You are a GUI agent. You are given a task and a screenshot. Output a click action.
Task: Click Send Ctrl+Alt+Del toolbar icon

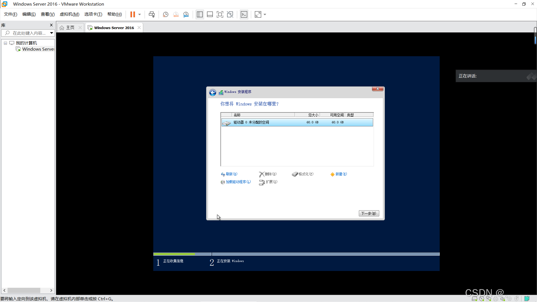click(x=152, y=15)
